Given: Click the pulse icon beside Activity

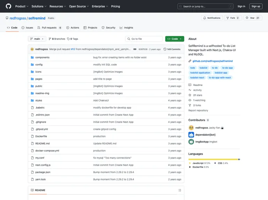Looking at the screenshot, I should coord(190,90).
